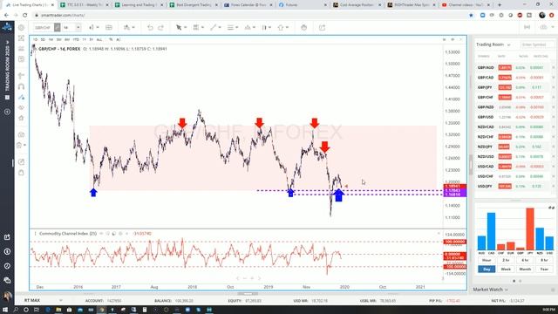558x314 pixels.
Task: Click user avatar at sidebar bottom
Action: (x=7, y=296)
